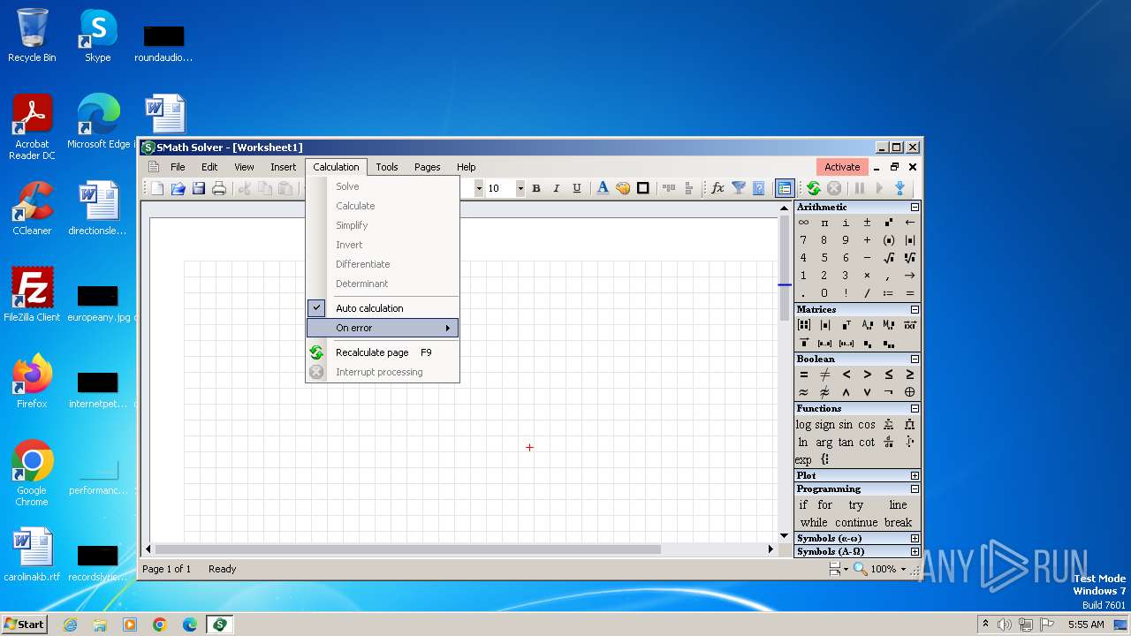The width and height of the screenshot is (1131, 636).
Task: Open the Pages menu
Action: 428,167
